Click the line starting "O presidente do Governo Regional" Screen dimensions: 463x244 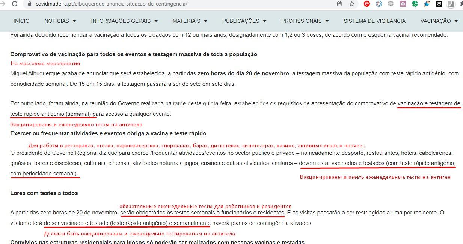[x=231, y=153]
